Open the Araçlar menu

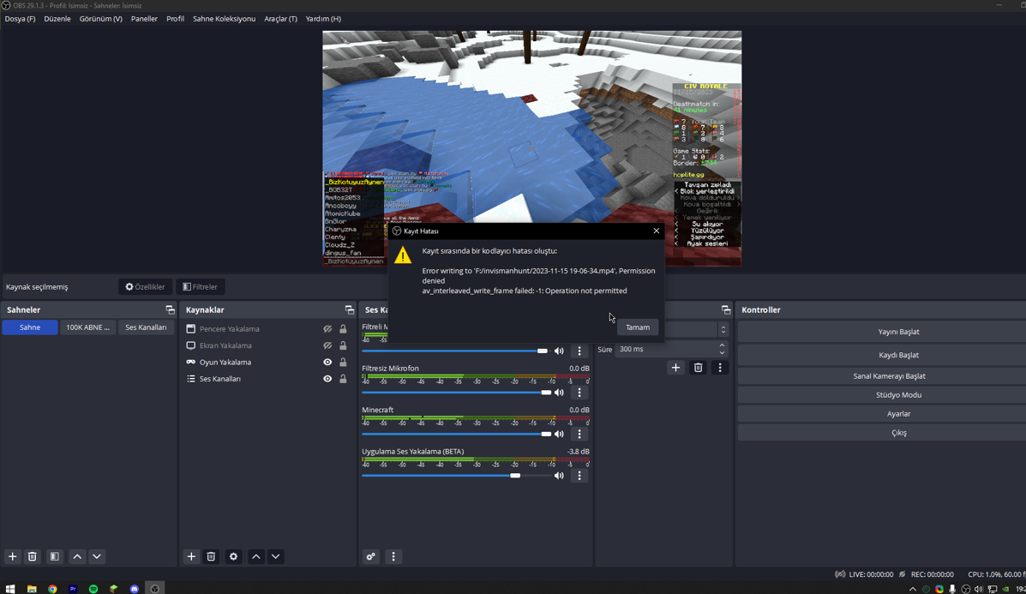[280, 19]
